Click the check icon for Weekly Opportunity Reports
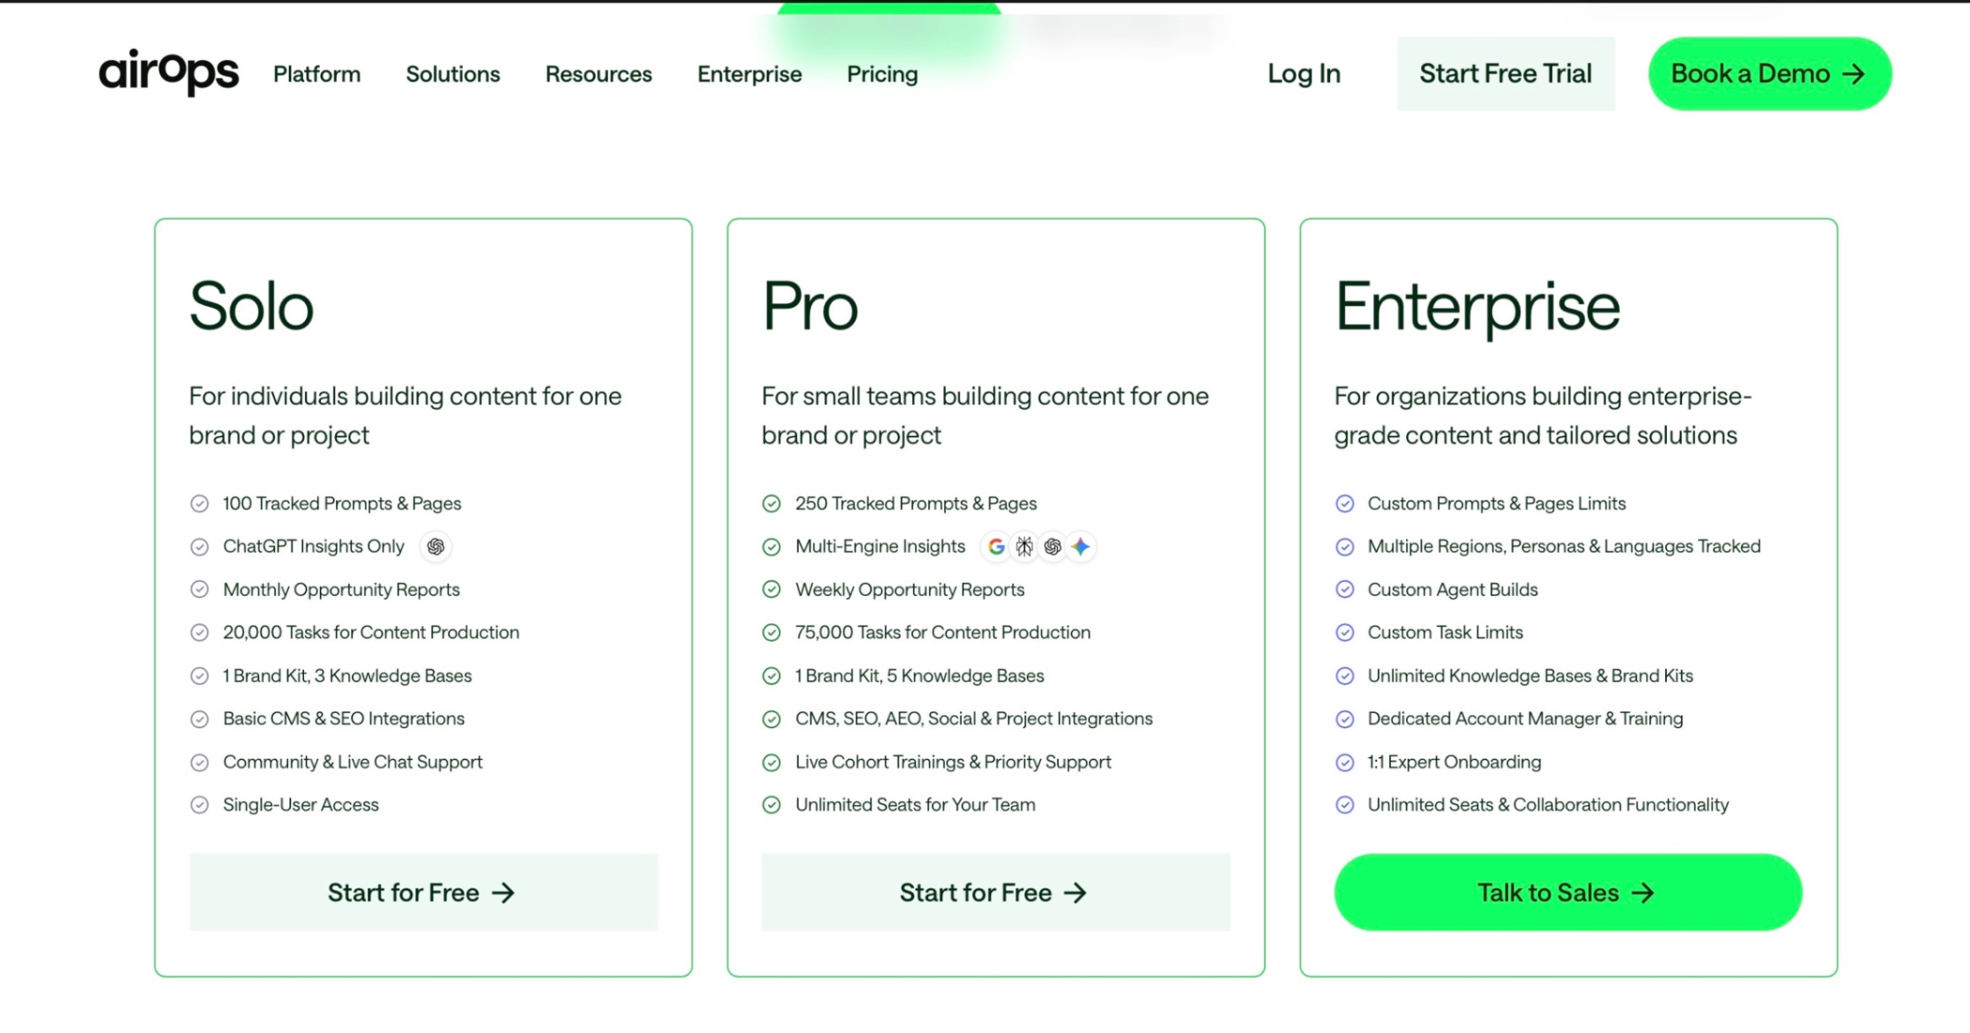 [772, 590]
